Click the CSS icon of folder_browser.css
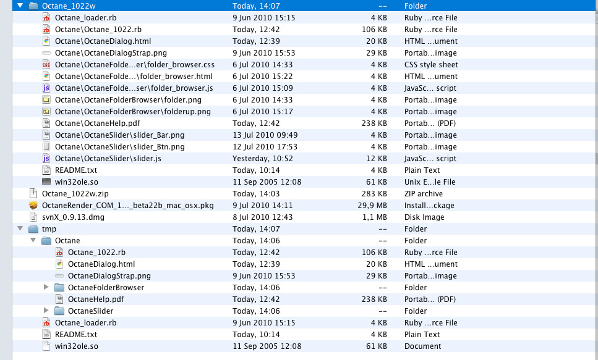The height and width of the screenshot is (360, 598). [46, 64]
